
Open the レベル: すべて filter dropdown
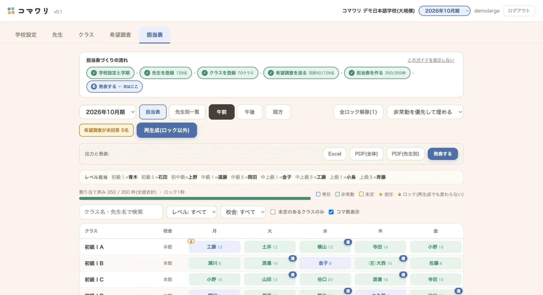click(192, 212)
